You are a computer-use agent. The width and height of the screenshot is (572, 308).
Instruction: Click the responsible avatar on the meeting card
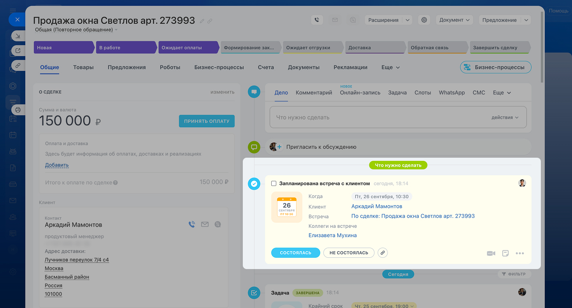coord(522,183)
